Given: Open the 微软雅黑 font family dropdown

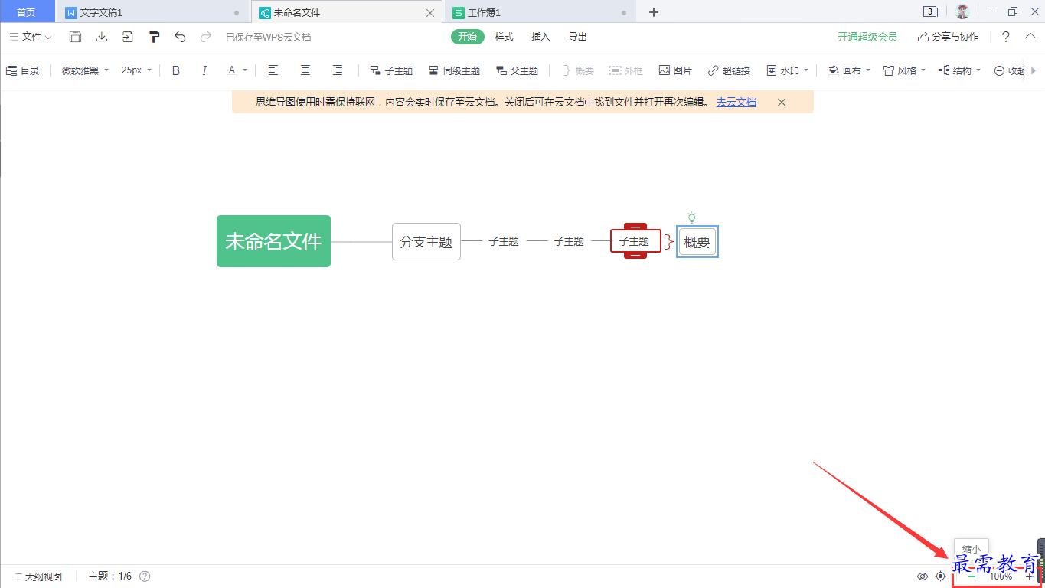Looking at the screenshot, I should [85, 70].
